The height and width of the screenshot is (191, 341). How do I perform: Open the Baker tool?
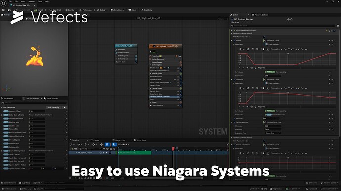(132, 10)
